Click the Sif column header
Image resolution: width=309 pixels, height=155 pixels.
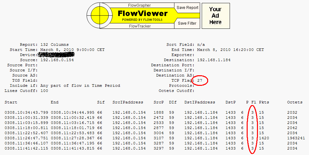[101, 102]
